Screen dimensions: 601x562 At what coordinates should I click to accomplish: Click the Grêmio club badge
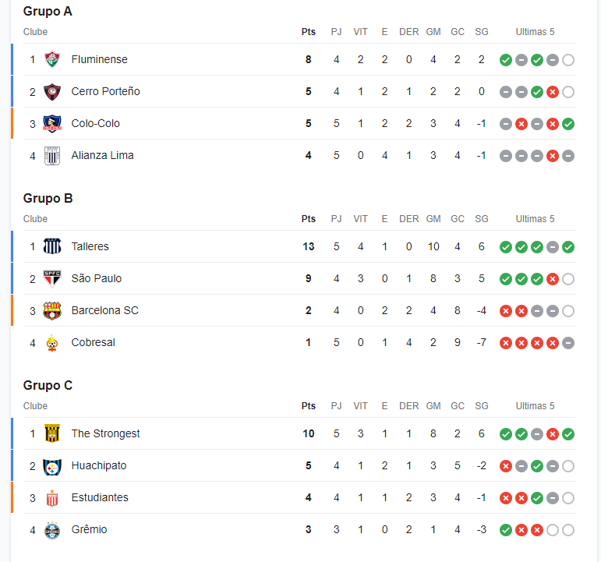(x=52, y=530)
